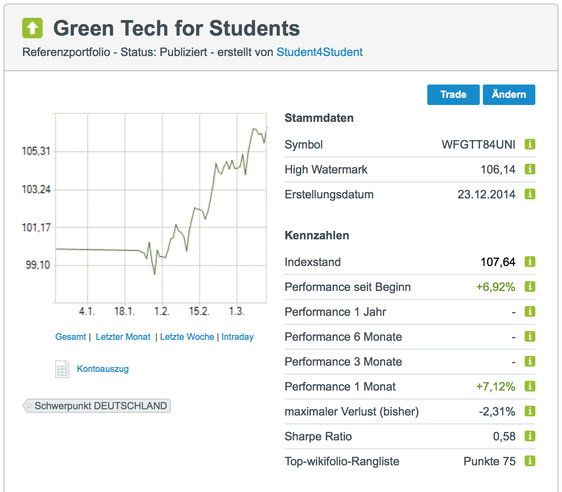Click the Kontoauszug spreadsheet icon
Image resolution: width=562 pixels, height=492 pixels.
[62, 369]
